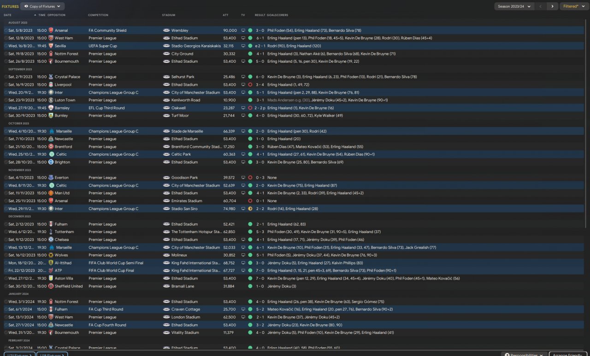Viewport: 590px width, 356px height.
Task: Go to the next season with the right arrow
Action: click(552, 6)
